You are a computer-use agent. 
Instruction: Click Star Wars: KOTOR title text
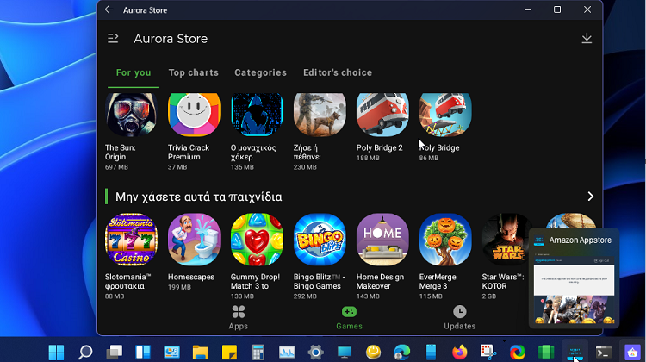tap(503, 282)
